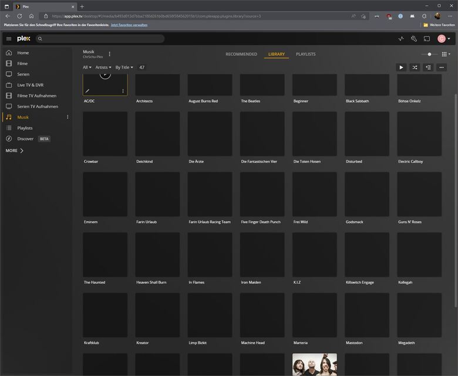Add page to favorites star icon
458x376 pixels.
(x=363, y=16)
